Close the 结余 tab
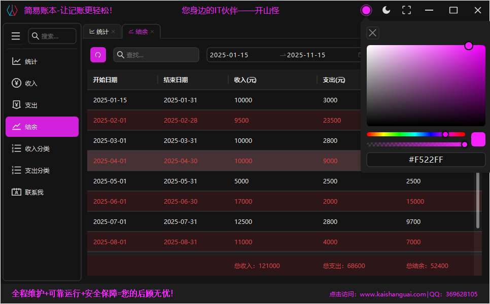490x304 pixels. click(x=152, y=31)
